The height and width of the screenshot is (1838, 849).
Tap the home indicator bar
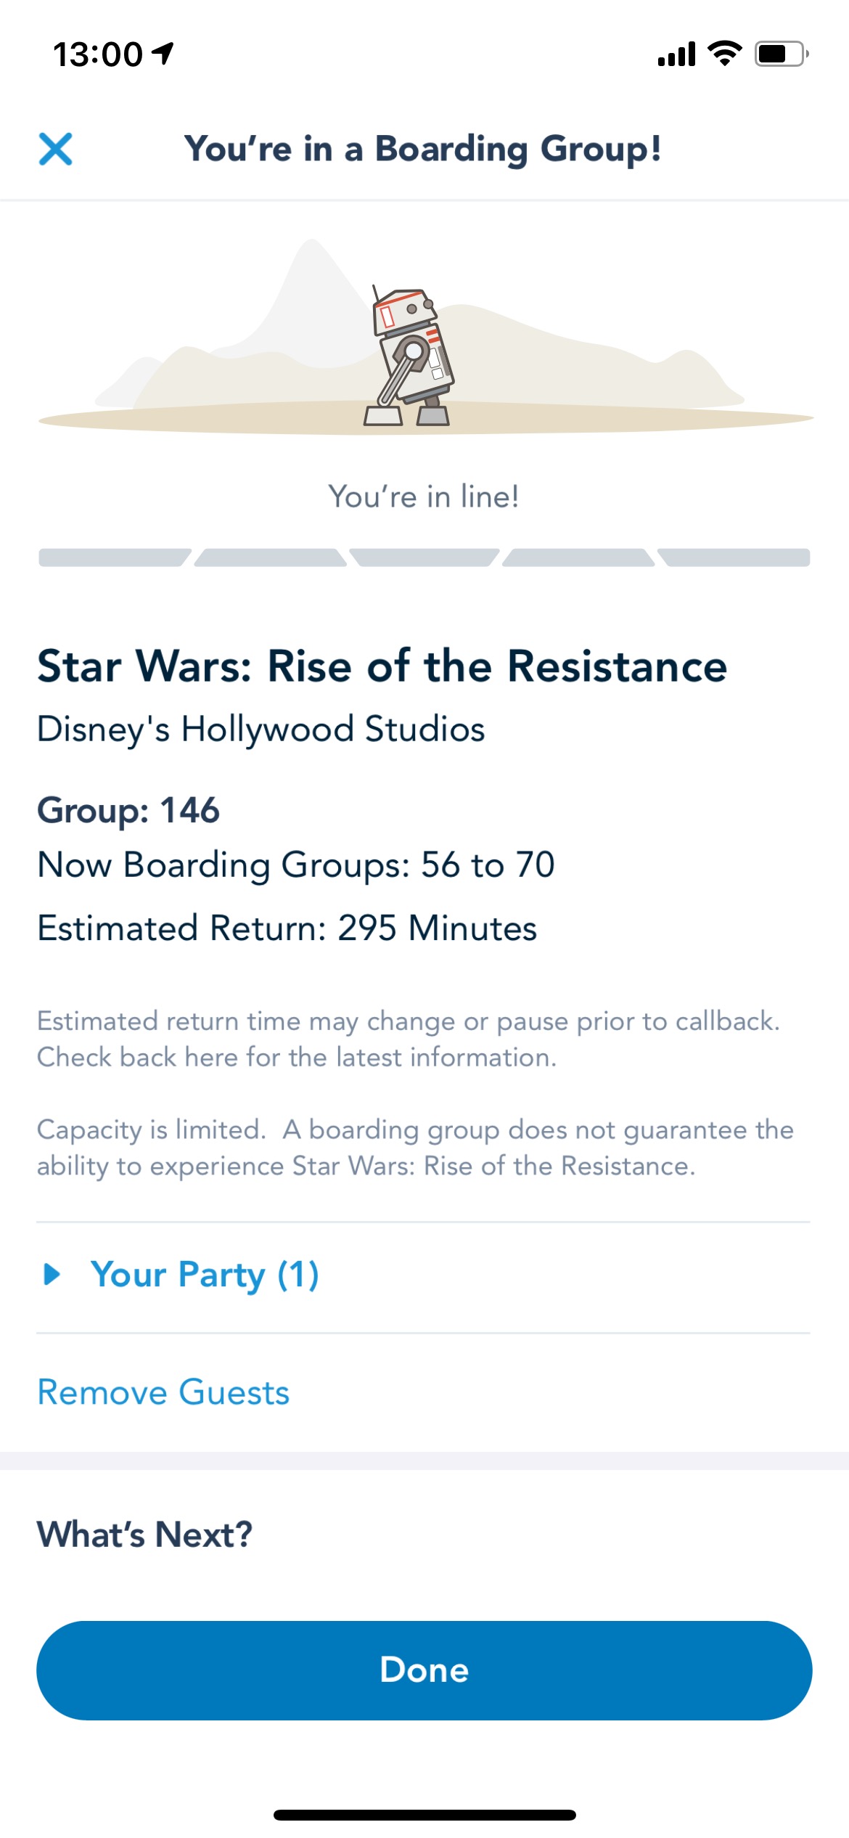tap(424, 1815)
